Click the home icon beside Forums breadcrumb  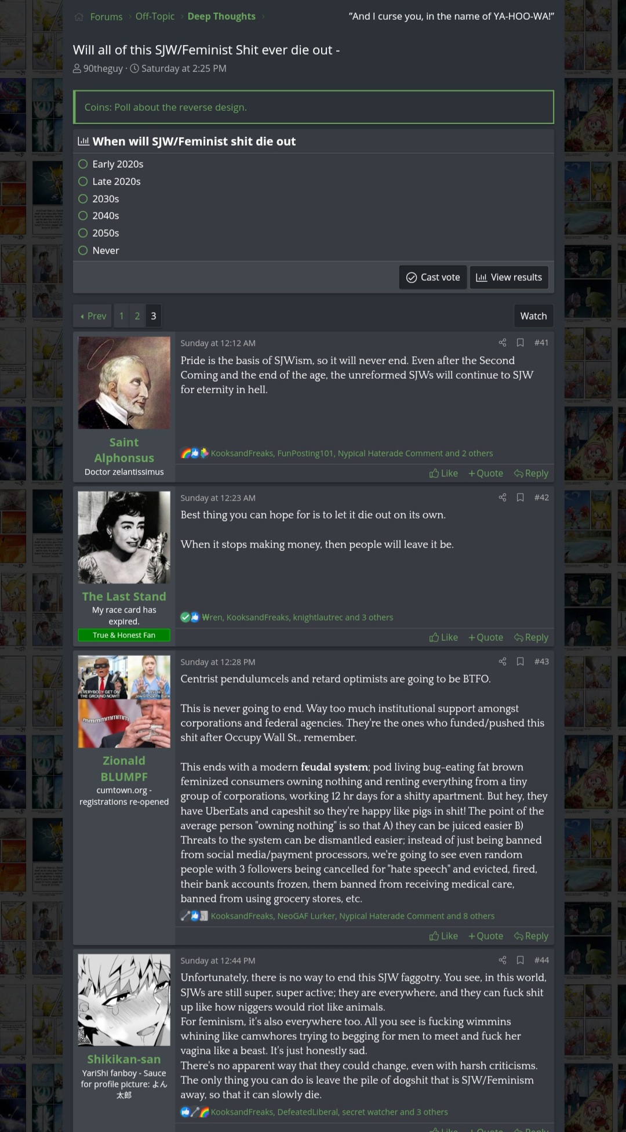point(79,17)
